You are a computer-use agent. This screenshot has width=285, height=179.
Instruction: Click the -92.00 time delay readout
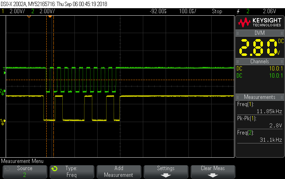point(158,11)
